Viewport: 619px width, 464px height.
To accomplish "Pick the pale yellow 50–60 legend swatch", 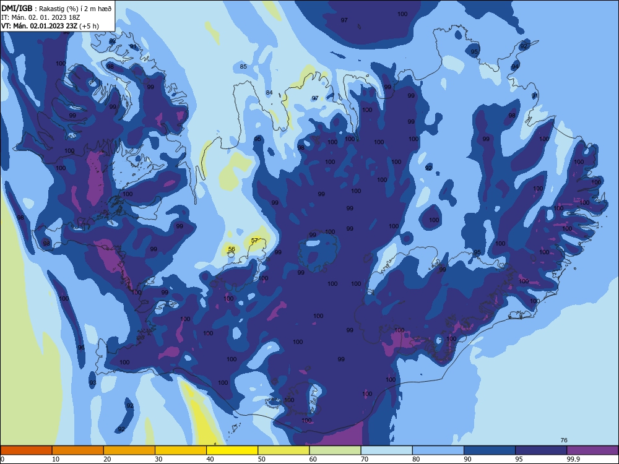I will pos(284,450).
